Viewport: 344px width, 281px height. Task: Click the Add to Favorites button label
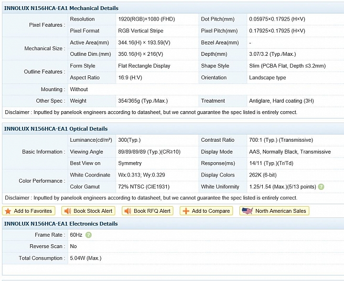tap(33, 211)
